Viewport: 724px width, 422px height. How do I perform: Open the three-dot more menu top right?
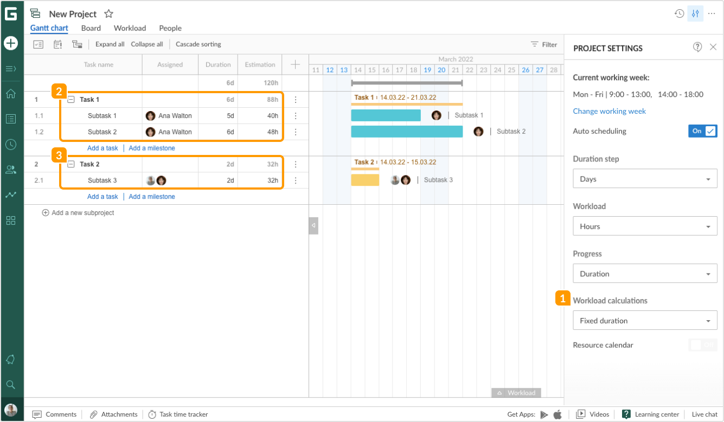712,14
